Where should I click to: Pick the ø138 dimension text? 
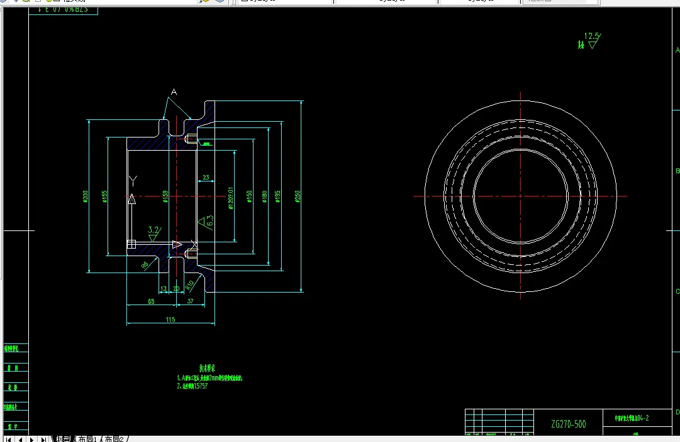pyautogui.click(x=165, y=196)
